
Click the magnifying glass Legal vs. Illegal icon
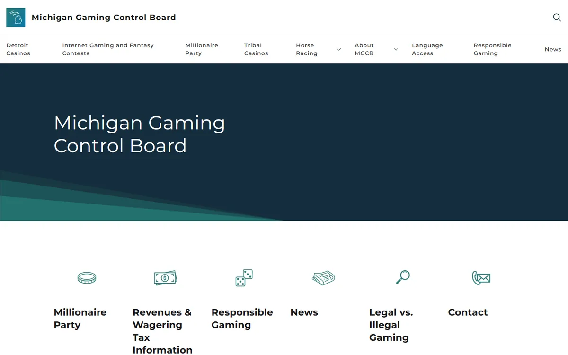point(402,277)
